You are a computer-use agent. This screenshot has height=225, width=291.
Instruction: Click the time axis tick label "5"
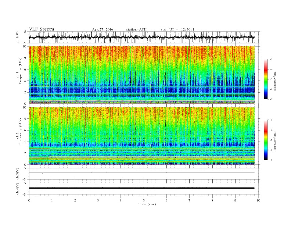144,200
